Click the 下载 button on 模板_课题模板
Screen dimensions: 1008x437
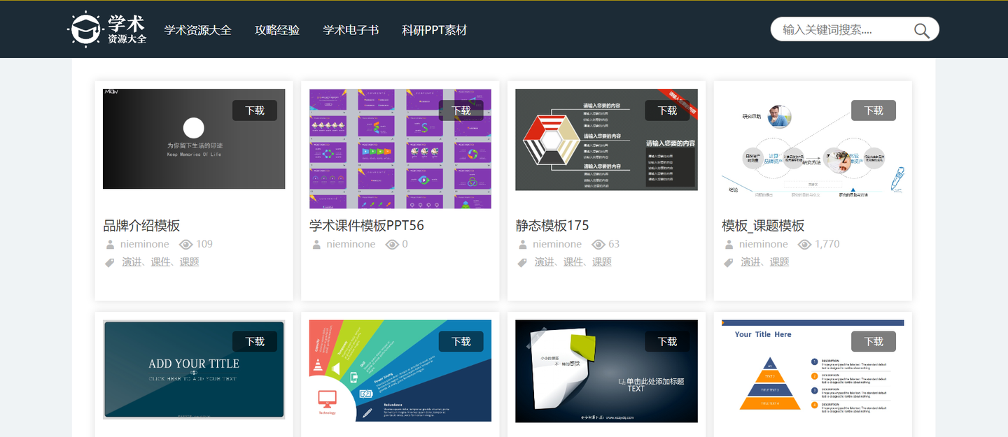click(x=874, y=110)
